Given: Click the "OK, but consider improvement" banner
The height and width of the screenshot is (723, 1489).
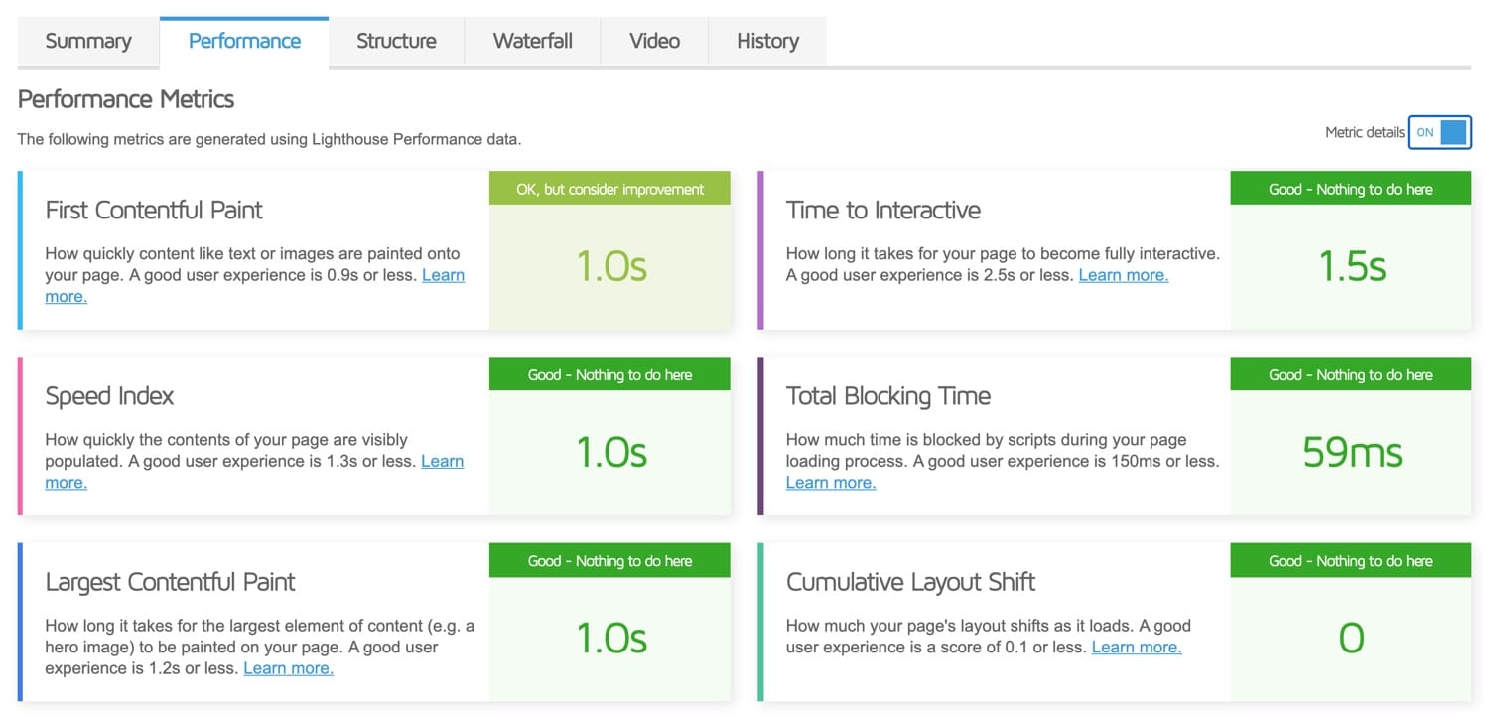Looking at the screenshot, I should (x=609, y=189).
